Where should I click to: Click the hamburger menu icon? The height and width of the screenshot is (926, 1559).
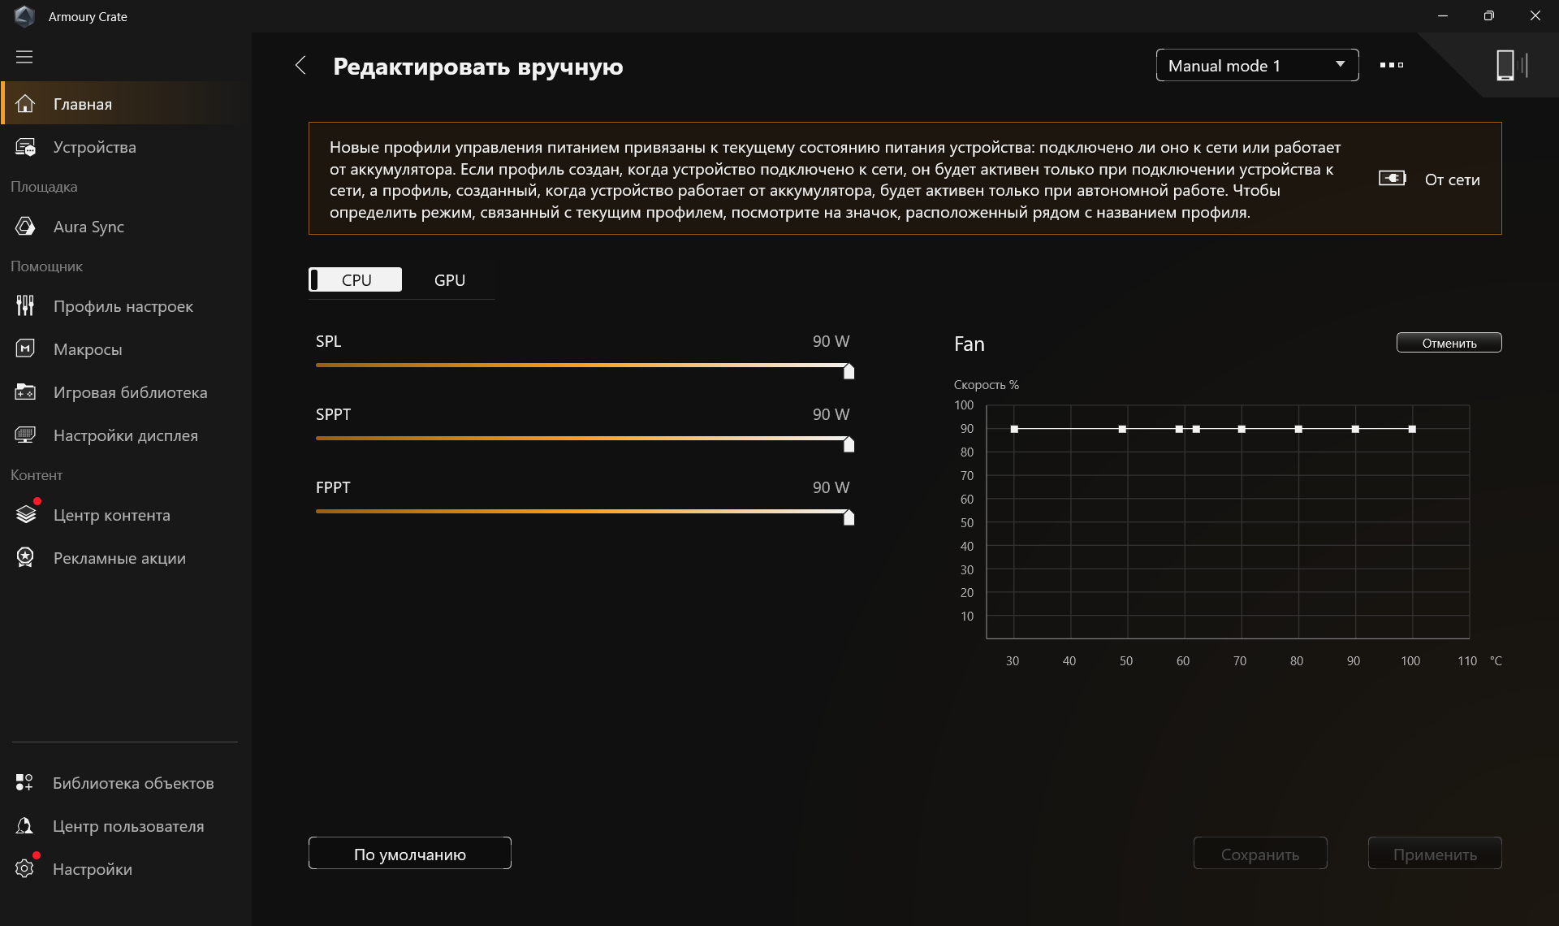(24, 57)
